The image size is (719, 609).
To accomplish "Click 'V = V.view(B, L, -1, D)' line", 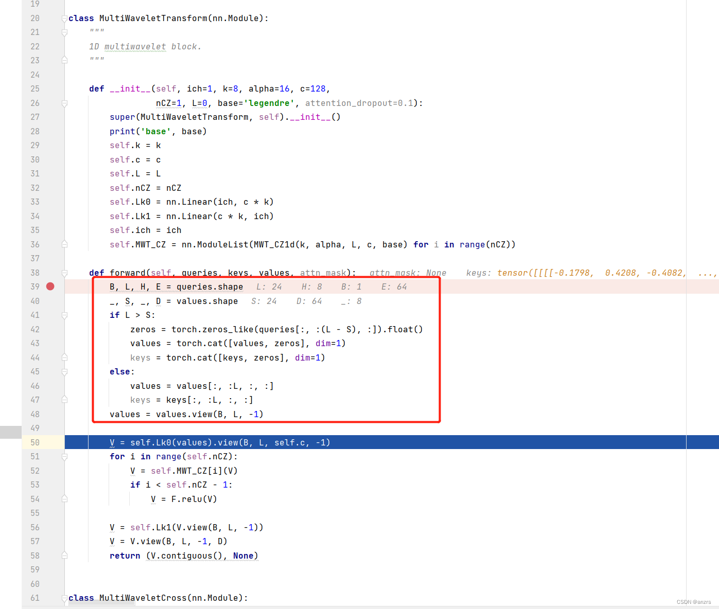I will [x=168, y=541].
